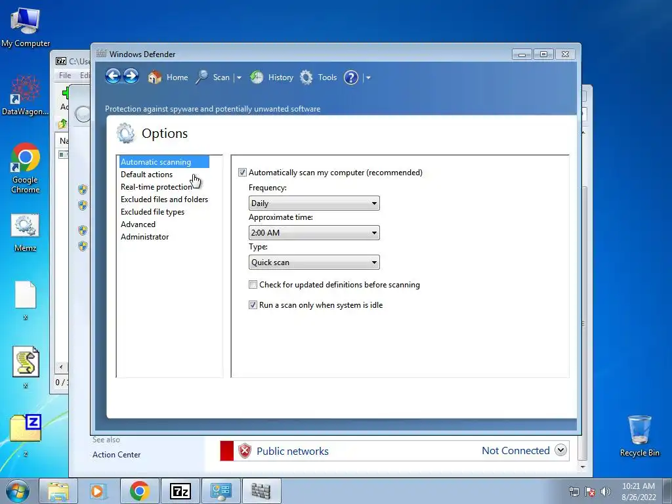This screenshot has height=504, width=672.
Task: Start a scan via the Scan button
Action: click(x=213, y=77)
